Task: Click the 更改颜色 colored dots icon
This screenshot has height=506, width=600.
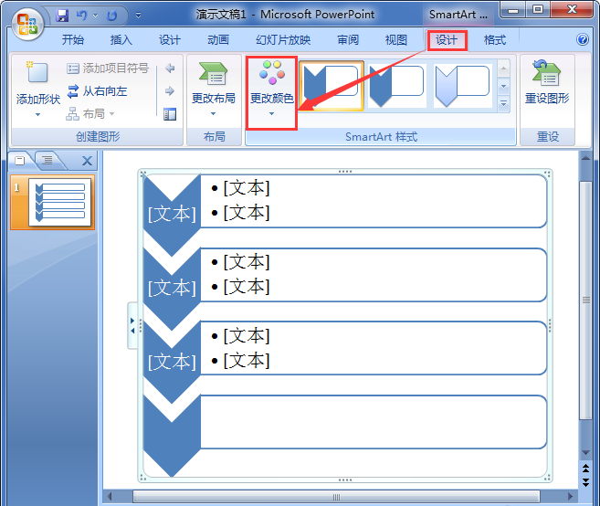Action: (271, 72)
